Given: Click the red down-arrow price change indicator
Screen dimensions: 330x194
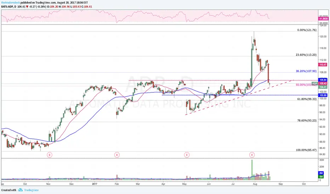Looking at the screenshot, I should tap(27, 7).
